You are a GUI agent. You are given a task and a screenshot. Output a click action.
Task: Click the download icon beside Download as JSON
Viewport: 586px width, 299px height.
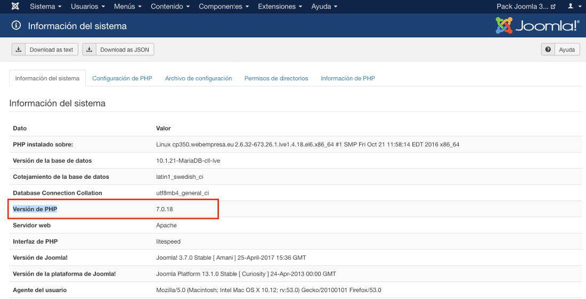pyautogui.click(x=89, y=49)
